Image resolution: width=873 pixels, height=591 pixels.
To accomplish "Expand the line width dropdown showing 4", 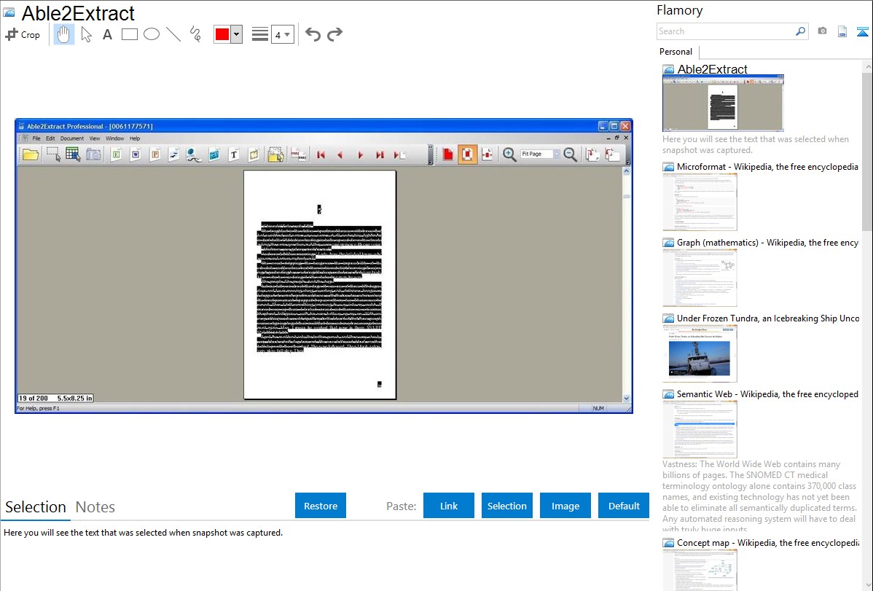I will pos(283,34).
